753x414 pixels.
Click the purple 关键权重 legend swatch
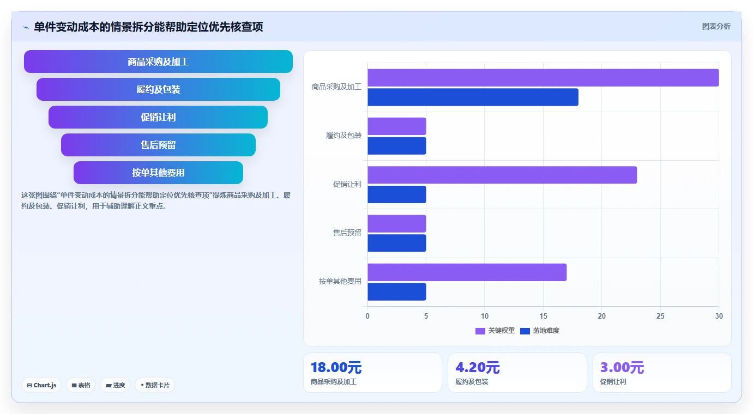point(480,331)
